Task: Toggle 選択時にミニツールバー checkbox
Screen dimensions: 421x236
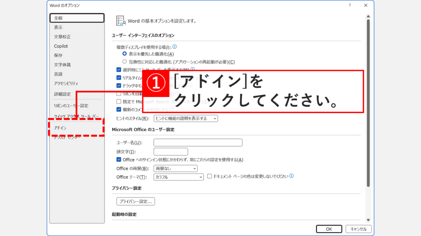Action: pyautogui.click(x=119, y=70)
